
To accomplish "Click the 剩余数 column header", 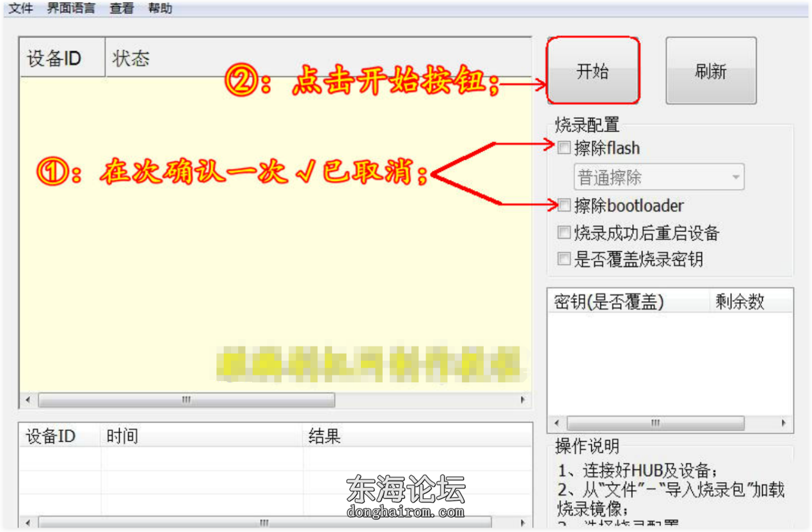I will point(751,302).
